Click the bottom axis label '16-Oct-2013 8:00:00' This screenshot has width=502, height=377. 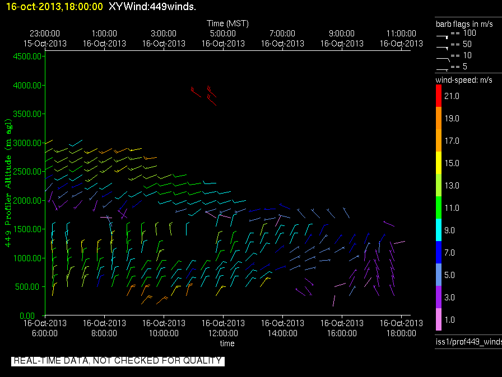point(104,328)
